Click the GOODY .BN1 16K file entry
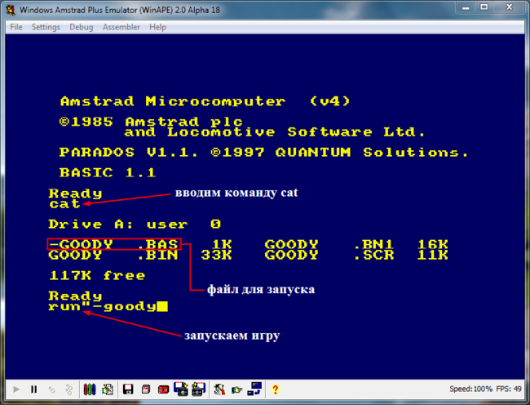 356,244
